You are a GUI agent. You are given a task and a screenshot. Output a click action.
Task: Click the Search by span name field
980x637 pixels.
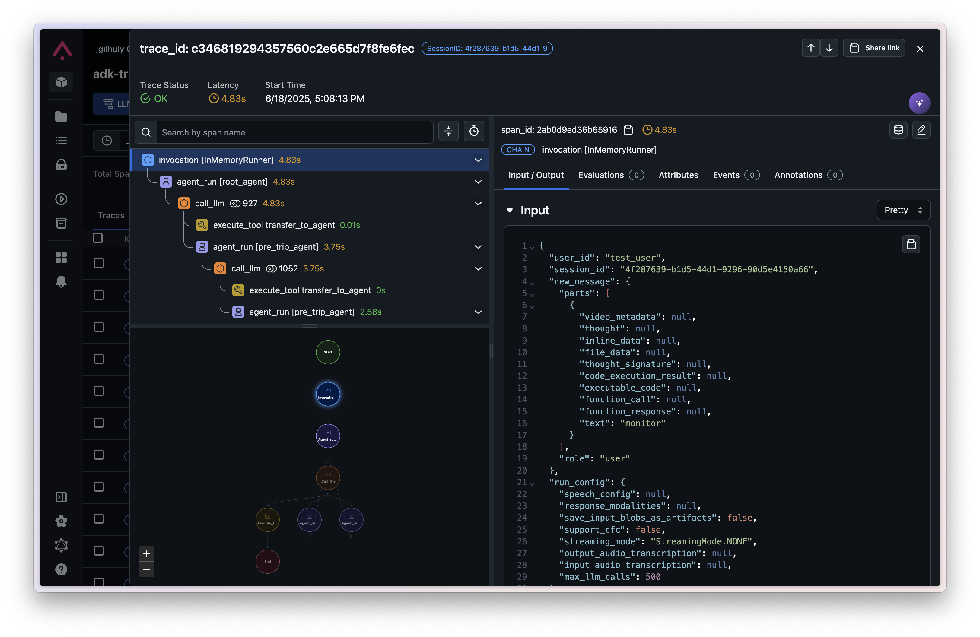coord(294,132)
